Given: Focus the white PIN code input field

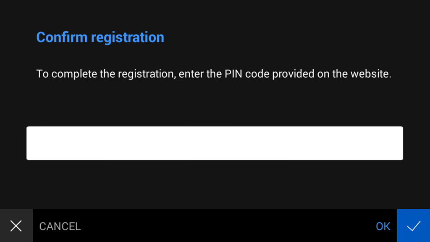Looking at the screenshot, I should pos(215,143).
